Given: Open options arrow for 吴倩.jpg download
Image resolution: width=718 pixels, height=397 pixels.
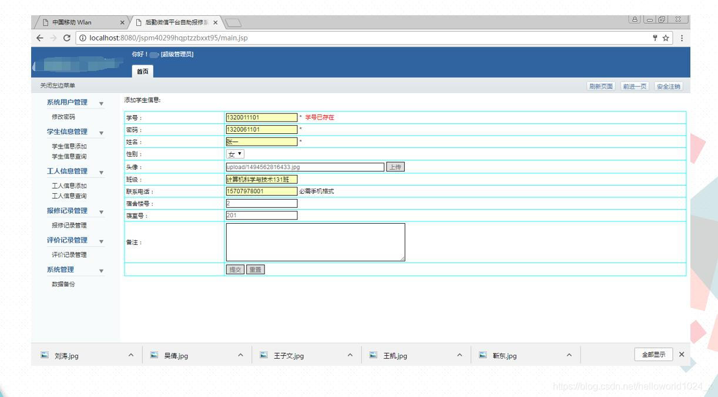Looking at the screenshot, I should click(x=240, y=355).
